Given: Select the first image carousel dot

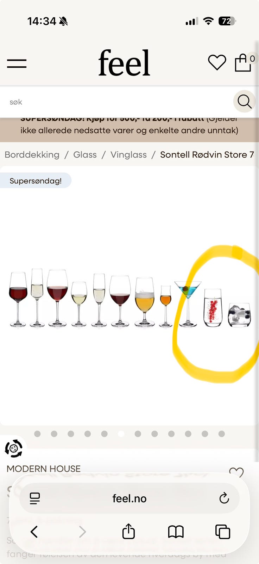Looking at the screenshot, I should pyautogui.click(x=37, y=434).
